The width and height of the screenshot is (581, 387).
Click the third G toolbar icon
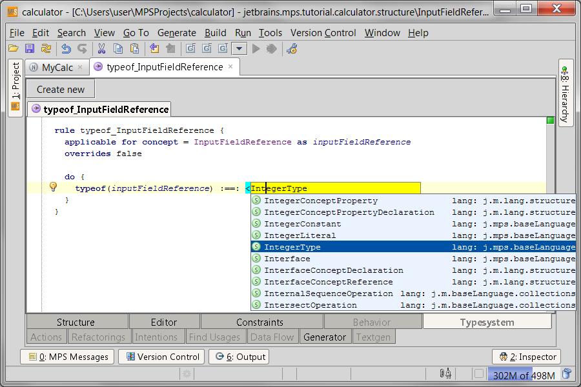[223, 48]
